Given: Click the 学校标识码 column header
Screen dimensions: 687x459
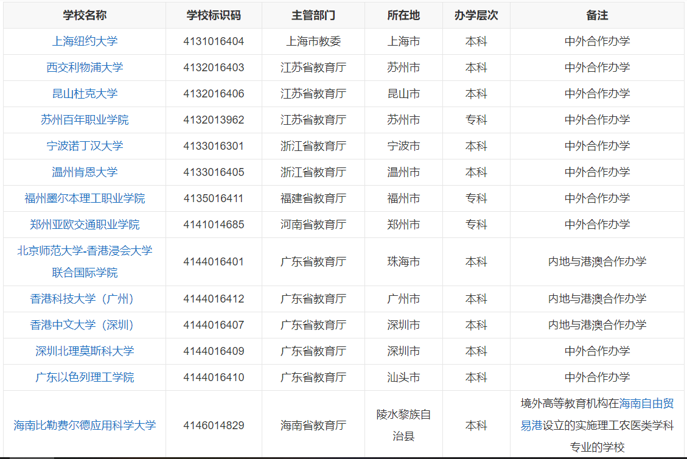Looking at the screenshot, I should tap(214, 15).
